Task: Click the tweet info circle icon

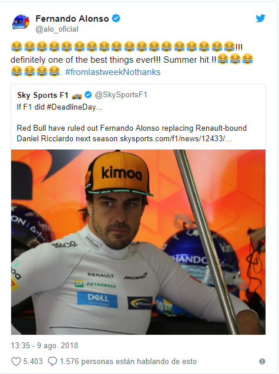Action: point(262,362)
